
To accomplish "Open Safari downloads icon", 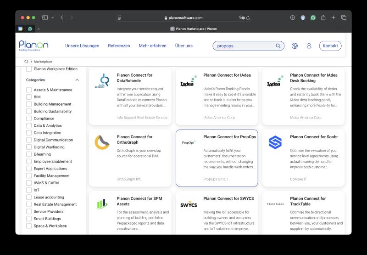I will (x=293, y=17).
